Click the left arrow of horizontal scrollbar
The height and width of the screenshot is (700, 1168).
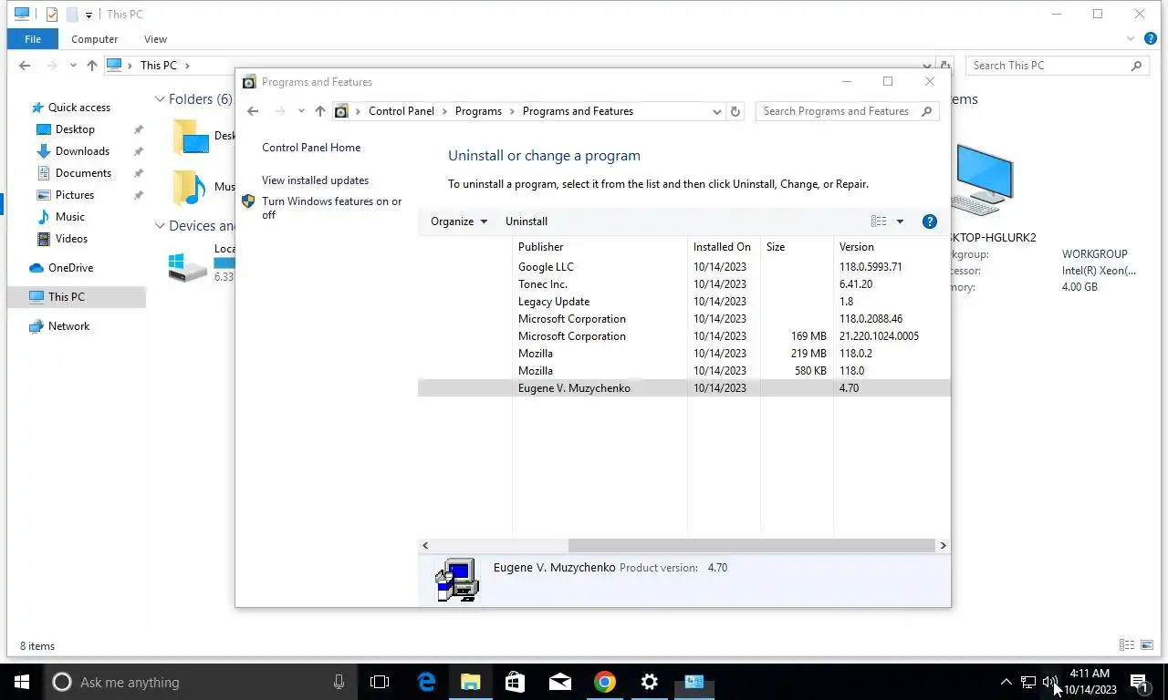(x=425, y=545)
